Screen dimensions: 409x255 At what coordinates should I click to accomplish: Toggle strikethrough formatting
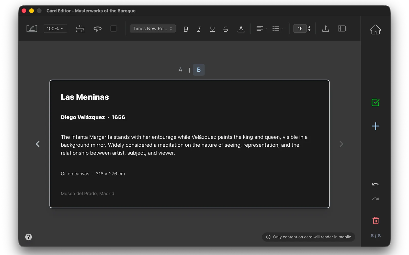[x=226, y=29]
